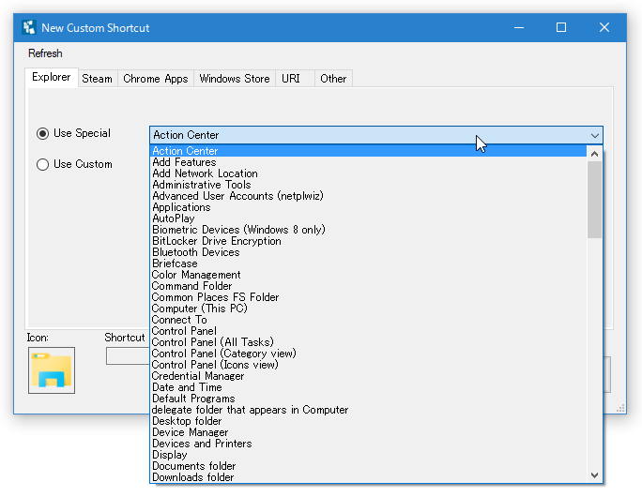Maximize the New Custom Shortcut window
Viewport: 642px width, 497px height.
(561, 27)
